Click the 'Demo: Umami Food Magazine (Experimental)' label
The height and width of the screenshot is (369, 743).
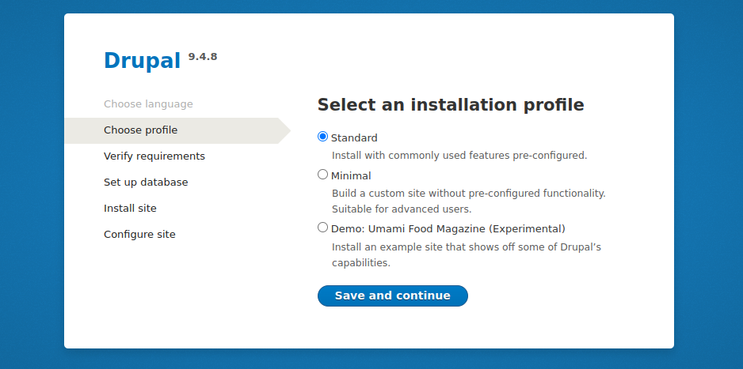pos(448,228)
